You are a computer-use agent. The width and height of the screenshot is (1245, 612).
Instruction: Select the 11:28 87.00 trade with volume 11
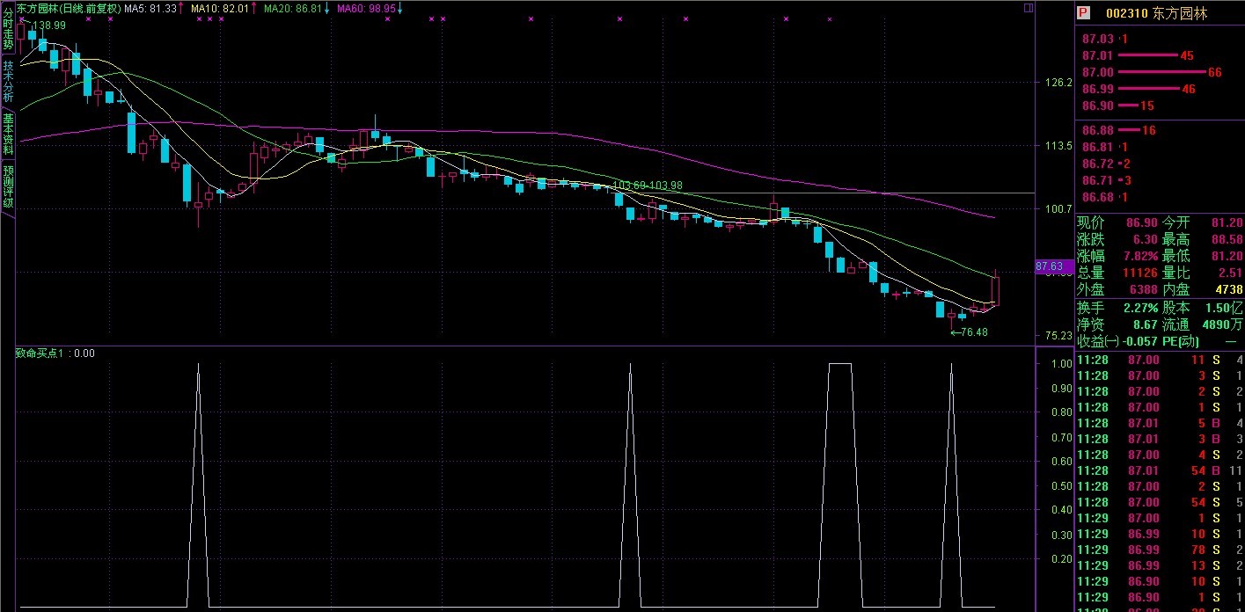point(1160,360)
